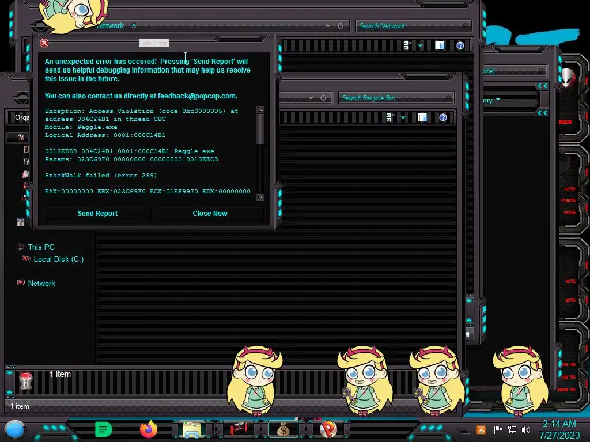Click the '1 item' status bar text
This screenshot has height=442, width=590.
click(20, 406)
